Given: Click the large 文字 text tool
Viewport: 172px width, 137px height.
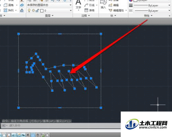Looking at the screenshot, I should pos(78,5).
